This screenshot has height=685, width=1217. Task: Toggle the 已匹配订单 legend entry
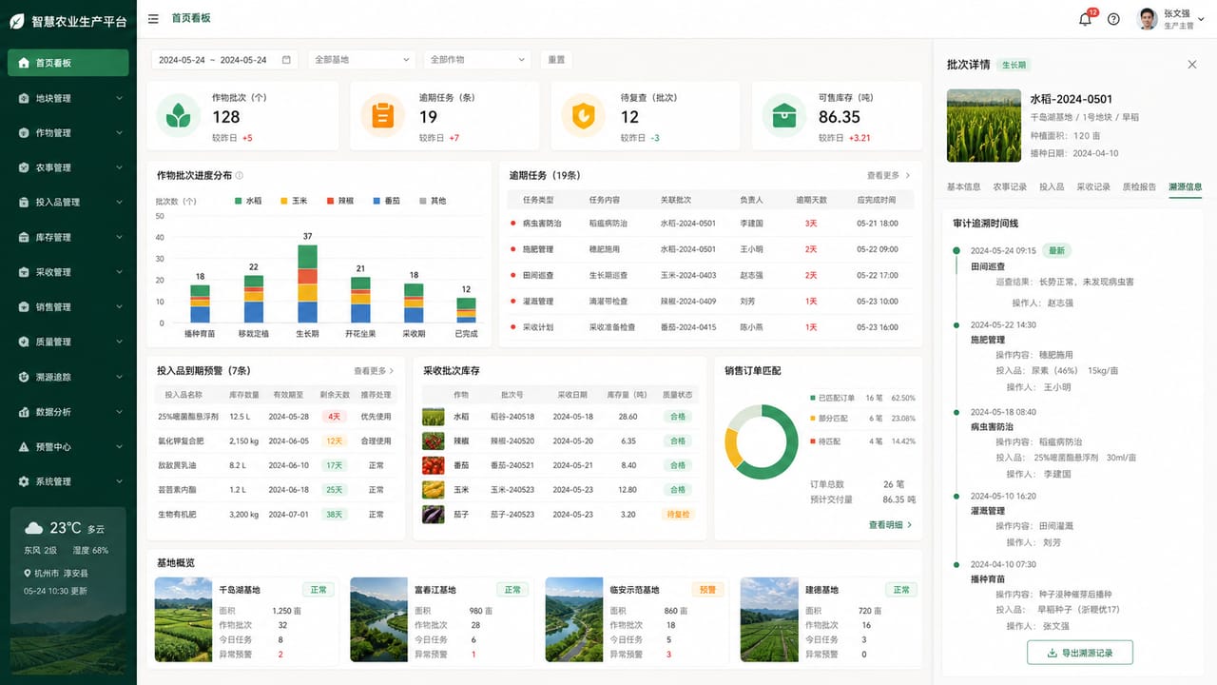click(832, 398)
